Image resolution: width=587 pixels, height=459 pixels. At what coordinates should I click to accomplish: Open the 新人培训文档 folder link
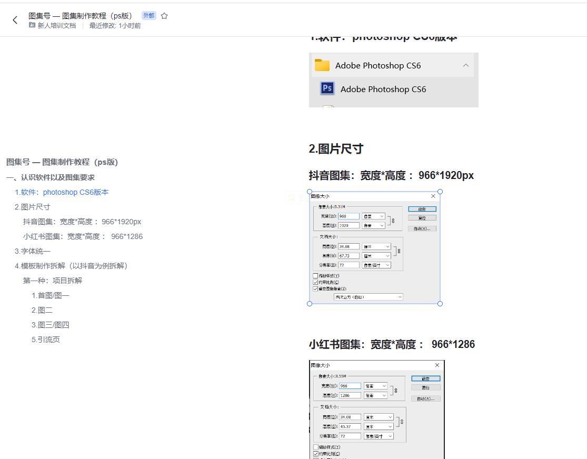click(56, 25)
